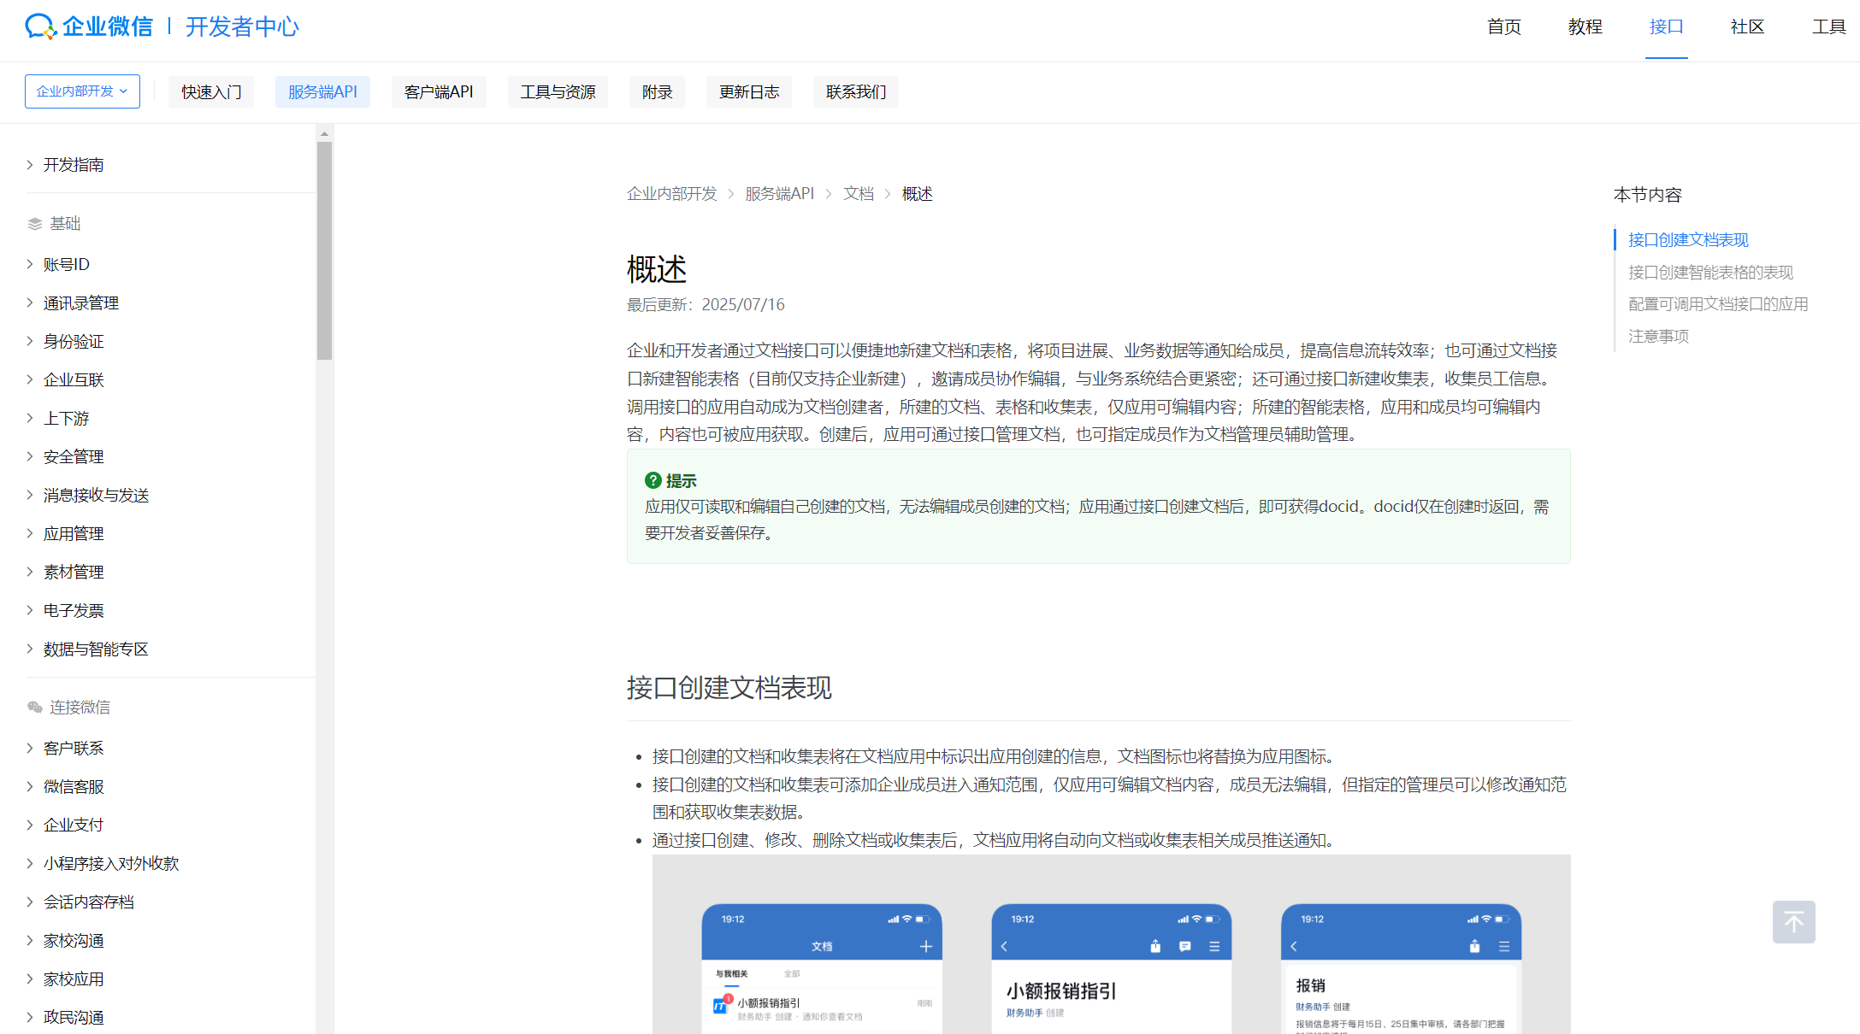This screenshot has height=1034, width=1860.
Task: Click the back-to-top arrow button
Action: point(1793,922)
